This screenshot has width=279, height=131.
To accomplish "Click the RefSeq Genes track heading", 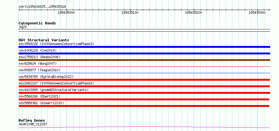I will click(x=32, y=121).
